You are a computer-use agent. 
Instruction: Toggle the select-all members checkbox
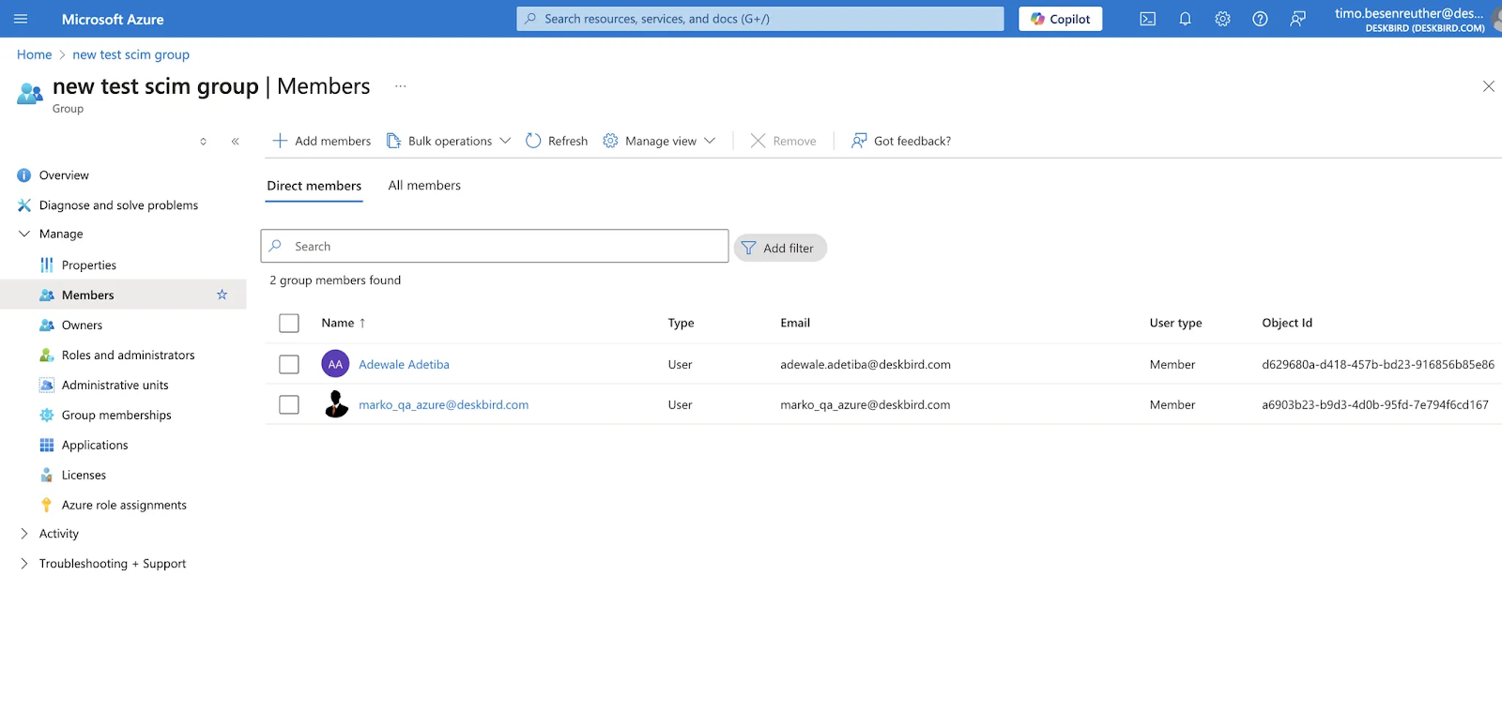[x=289, y=323]
